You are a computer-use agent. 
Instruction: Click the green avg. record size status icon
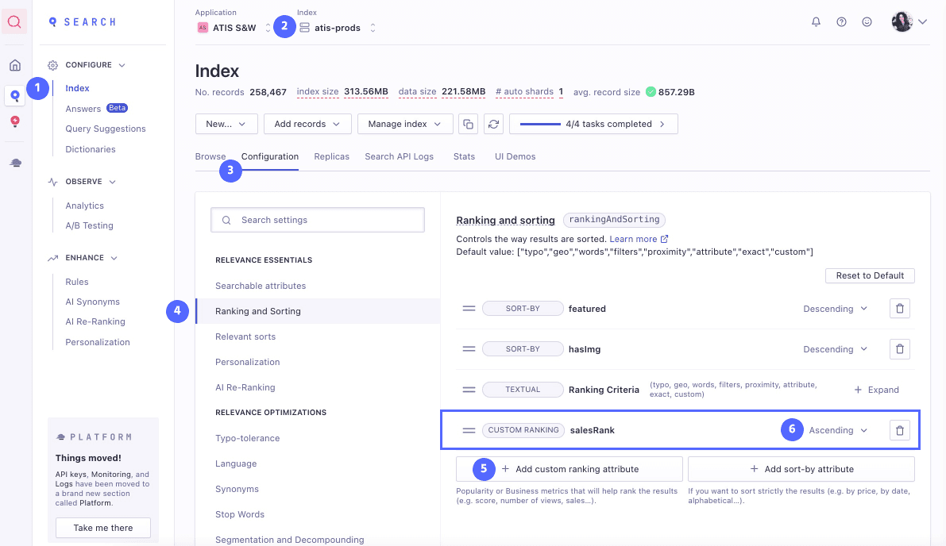(651, 91)
